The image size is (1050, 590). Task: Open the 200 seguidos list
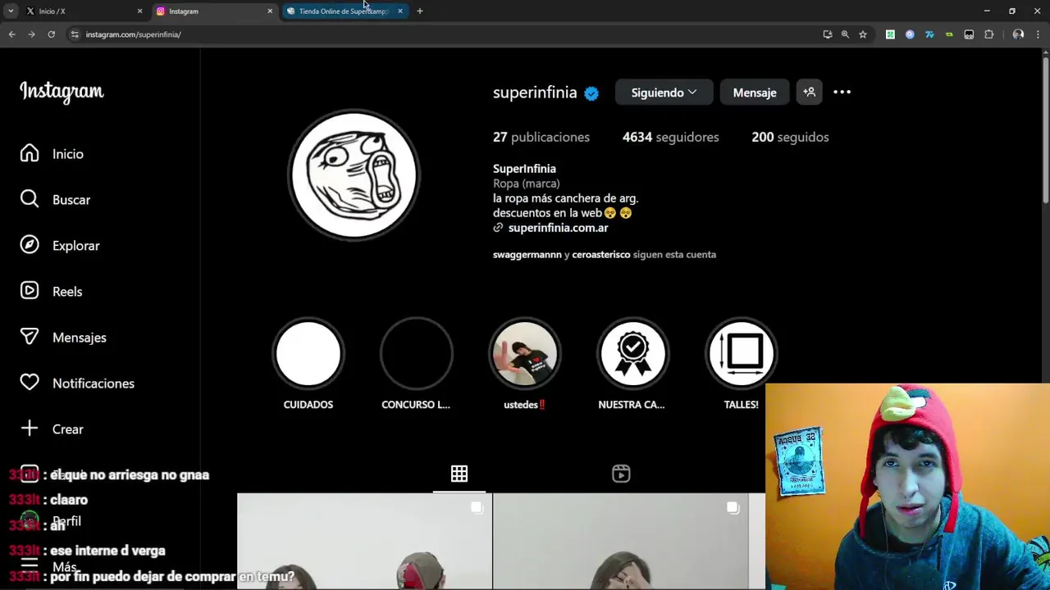pyautogui.click(x=790, y=137)
